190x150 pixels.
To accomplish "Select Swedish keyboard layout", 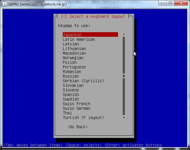I will (71, 99).
